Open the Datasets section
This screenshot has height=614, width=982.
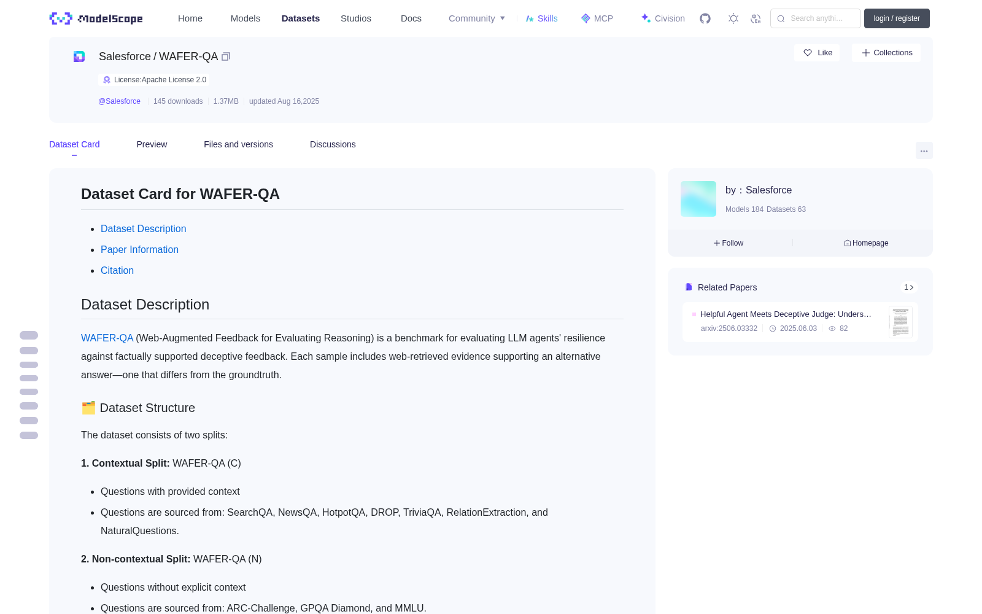301,18
